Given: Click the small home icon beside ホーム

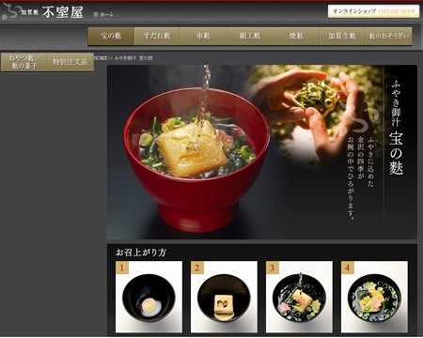Looking at the screenshot, I should [x=96, y=14].
